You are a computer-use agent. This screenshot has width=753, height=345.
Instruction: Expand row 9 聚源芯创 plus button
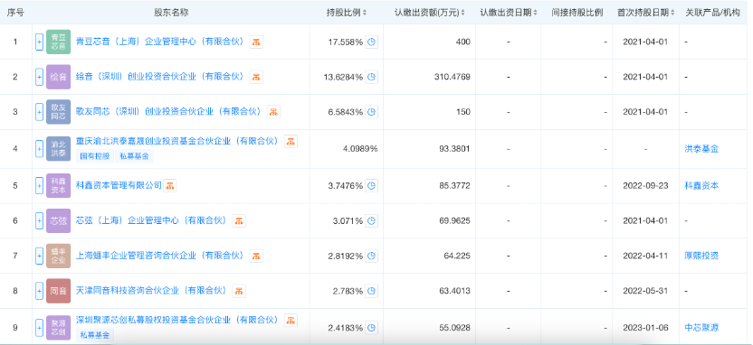pos(40,328)
